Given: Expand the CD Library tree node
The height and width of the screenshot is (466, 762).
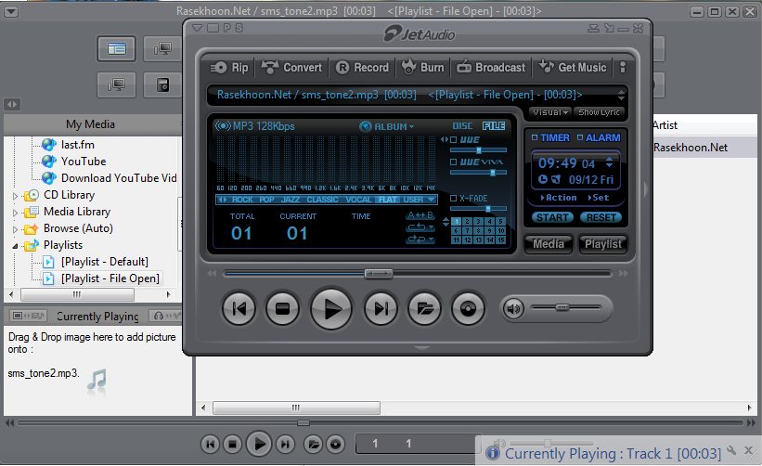Looking at the screenshot, I should pos(15,196).
